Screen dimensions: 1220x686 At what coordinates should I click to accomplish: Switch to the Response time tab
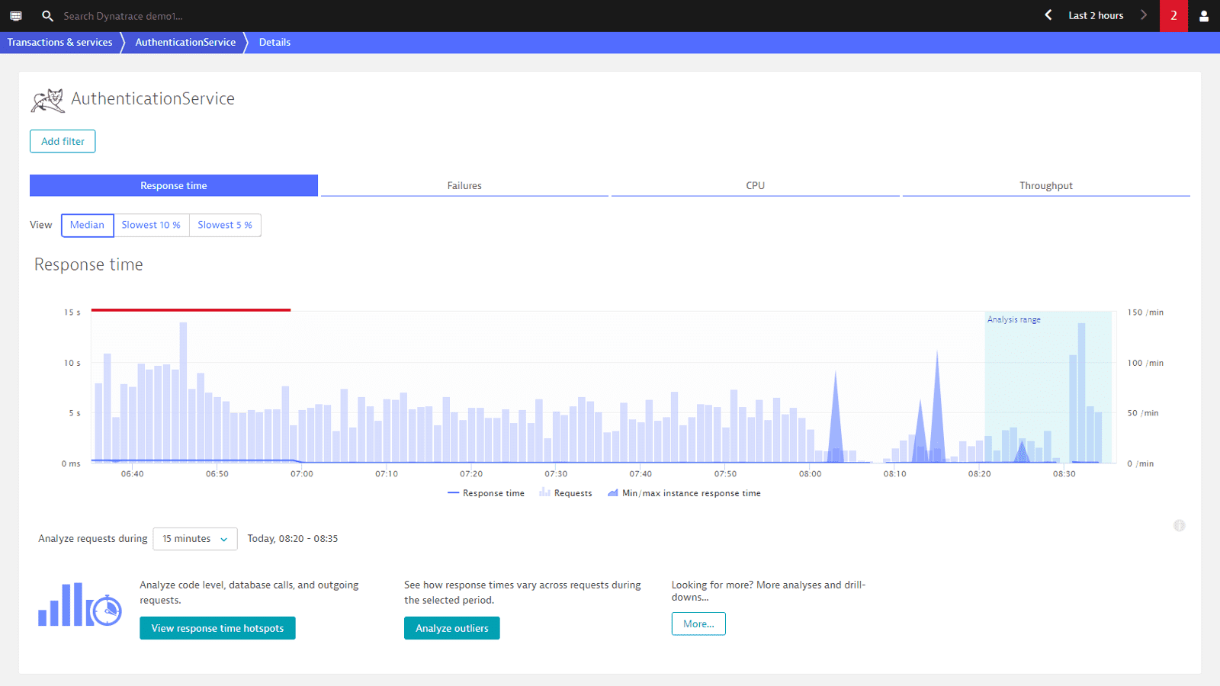pyautogui.click(x=174, y=185)
